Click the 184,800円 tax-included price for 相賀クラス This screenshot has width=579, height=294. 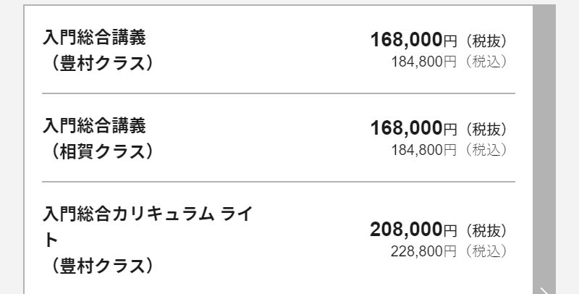tap(424, 150)
